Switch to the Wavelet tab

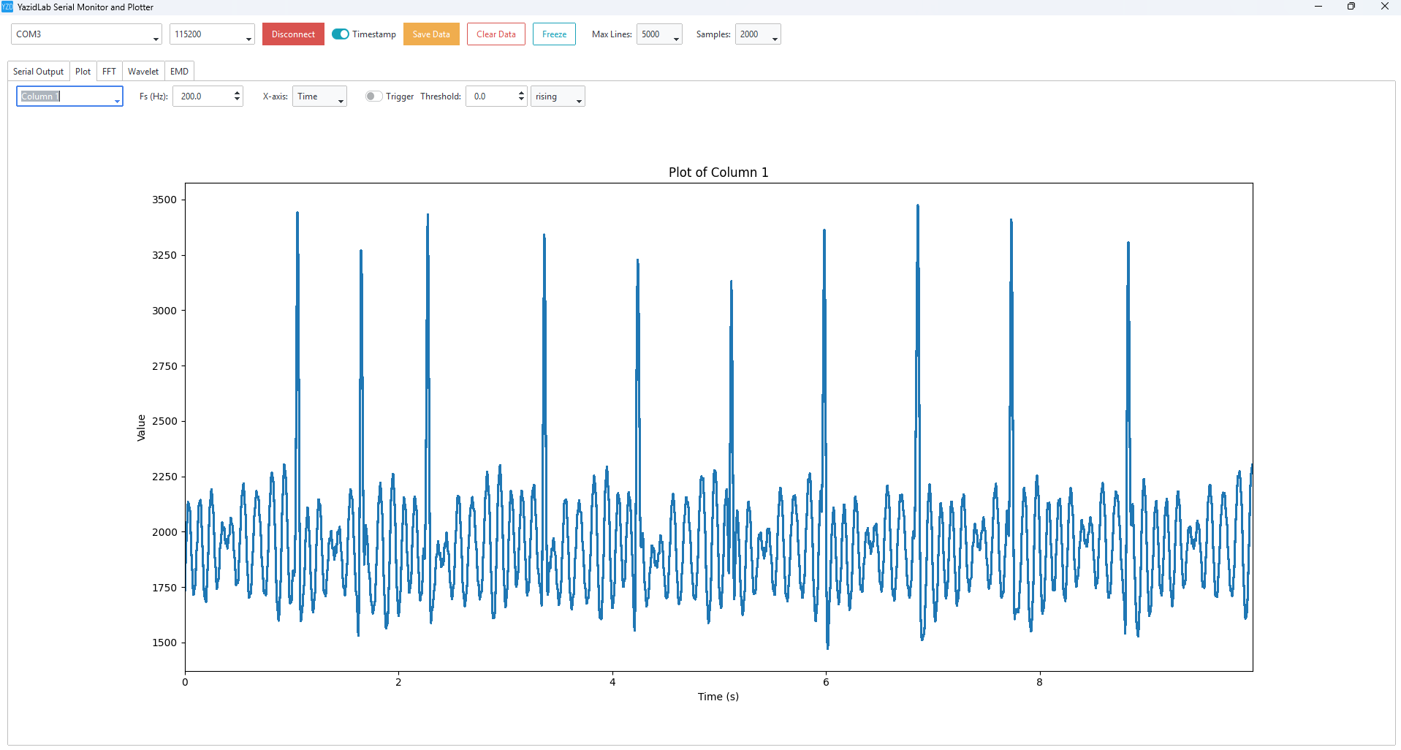pos(143,72)
